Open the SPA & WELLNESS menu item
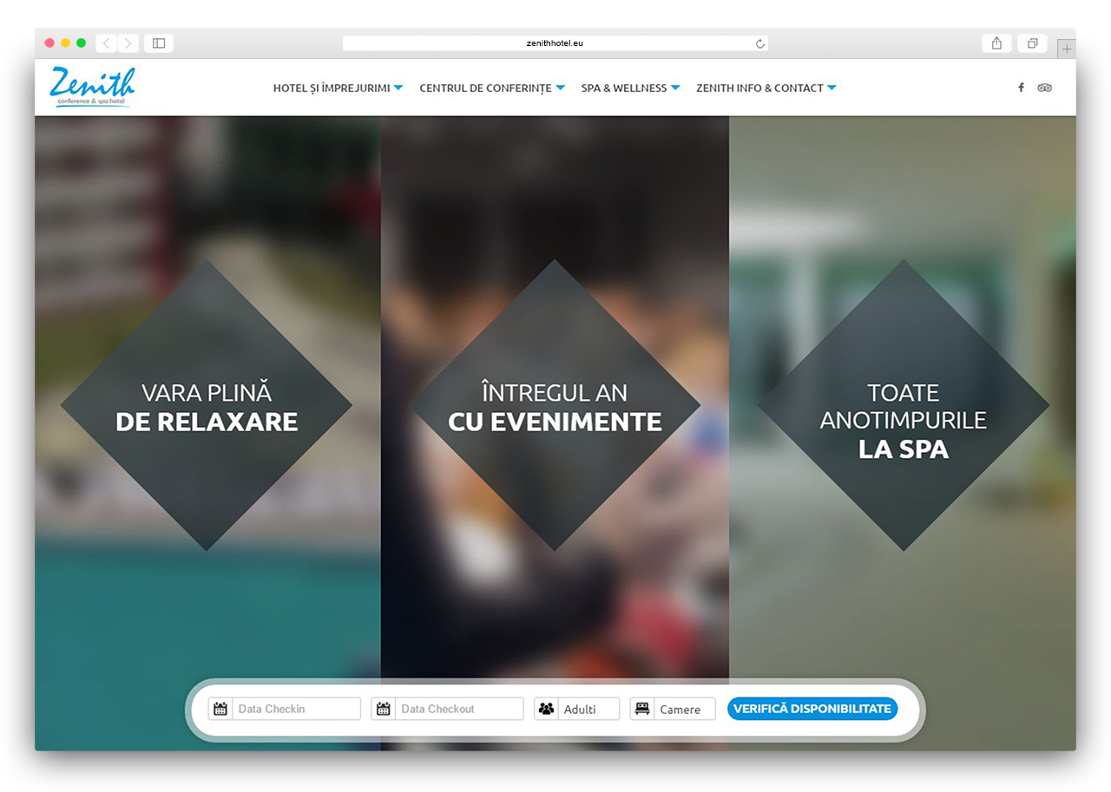 click(x=624, y=88)
